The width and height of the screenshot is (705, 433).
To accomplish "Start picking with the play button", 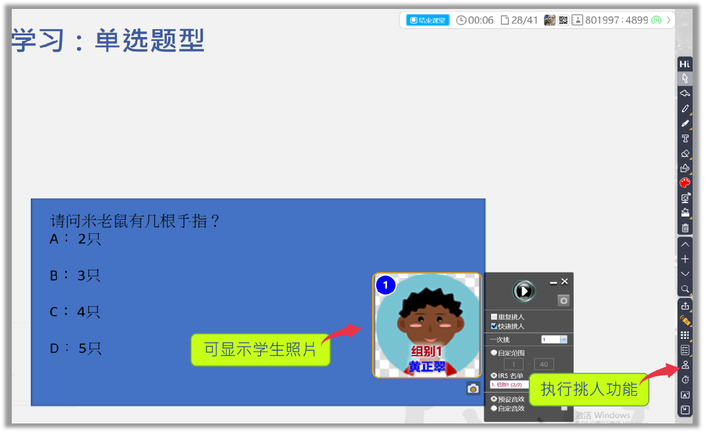I will tap(524, 291).
